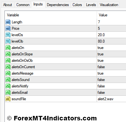Select the alertsOn variable name
This screenshot has width=126, height=122.
(18, 48)
